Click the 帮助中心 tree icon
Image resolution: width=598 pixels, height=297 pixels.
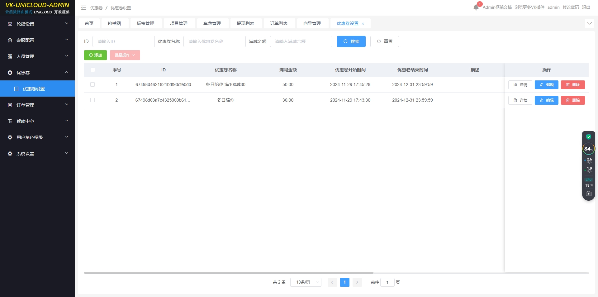(10, 121)
